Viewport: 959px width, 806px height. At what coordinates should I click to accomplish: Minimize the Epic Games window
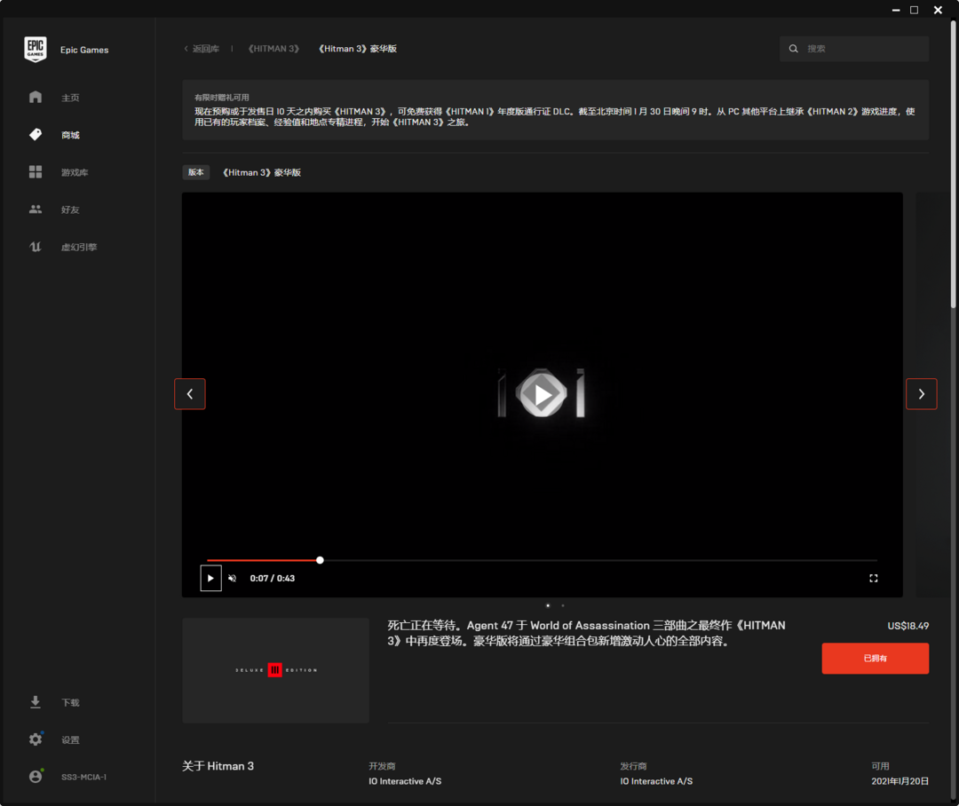[896, 10]
